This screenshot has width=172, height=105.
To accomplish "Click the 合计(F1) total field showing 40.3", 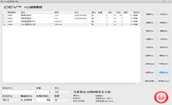I will click(x=11, y=100).
